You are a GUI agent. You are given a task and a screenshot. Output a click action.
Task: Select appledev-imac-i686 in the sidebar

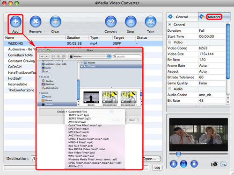pyautogui.click(x=54, y=64)
